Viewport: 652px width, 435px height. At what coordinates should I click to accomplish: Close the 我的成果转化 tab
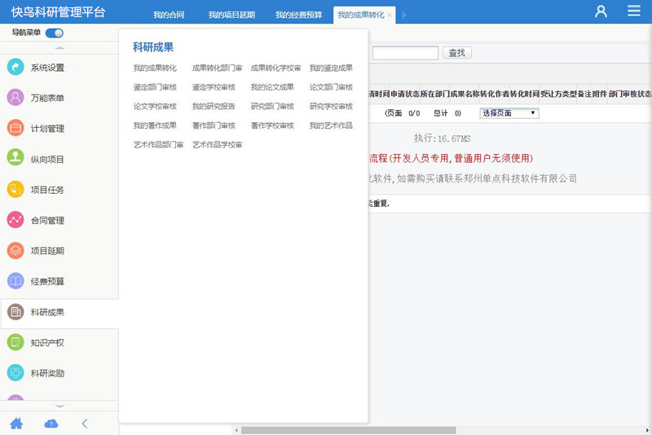click(x=390, y=15)
